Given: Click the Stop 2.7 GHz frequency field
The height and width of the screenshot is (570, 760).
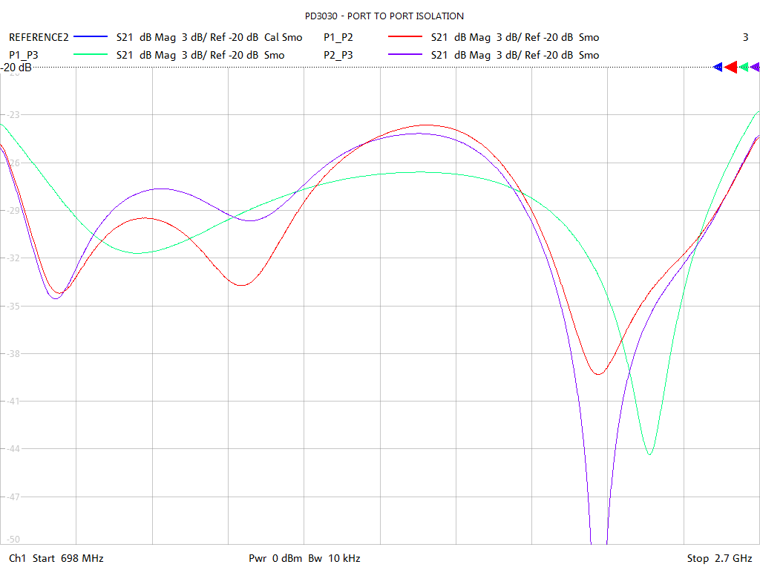Looking at the screenshot, I should click(x=720, y=558).
